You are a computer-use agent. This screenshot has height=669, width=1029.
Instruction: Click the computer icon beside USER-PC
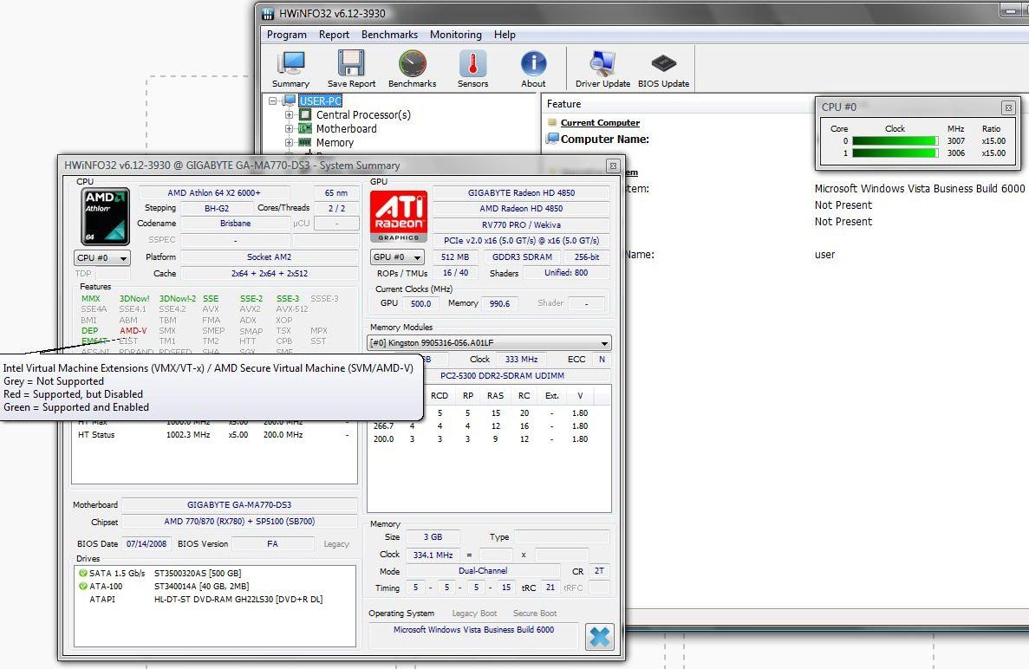[289, 101]
